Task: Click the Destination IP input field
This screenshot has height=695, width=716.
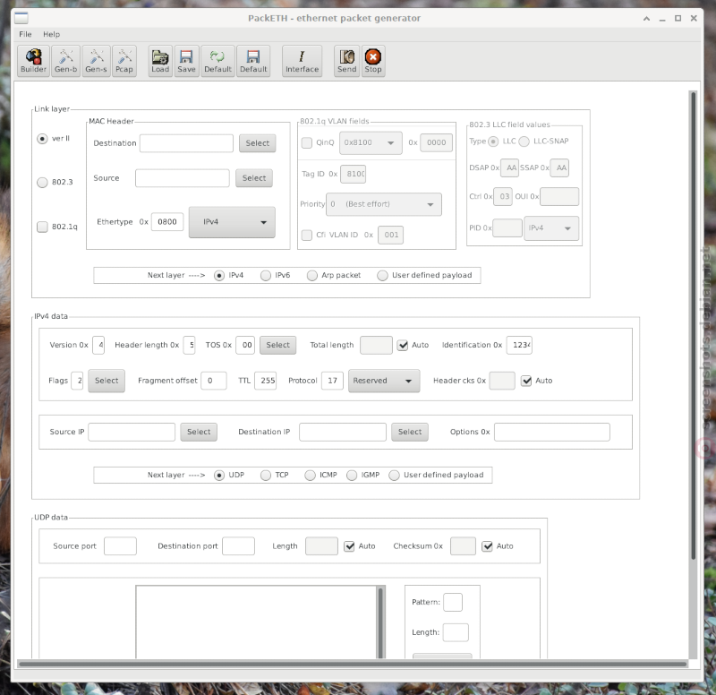Action: pyautogui.click(x=343, y=432)
